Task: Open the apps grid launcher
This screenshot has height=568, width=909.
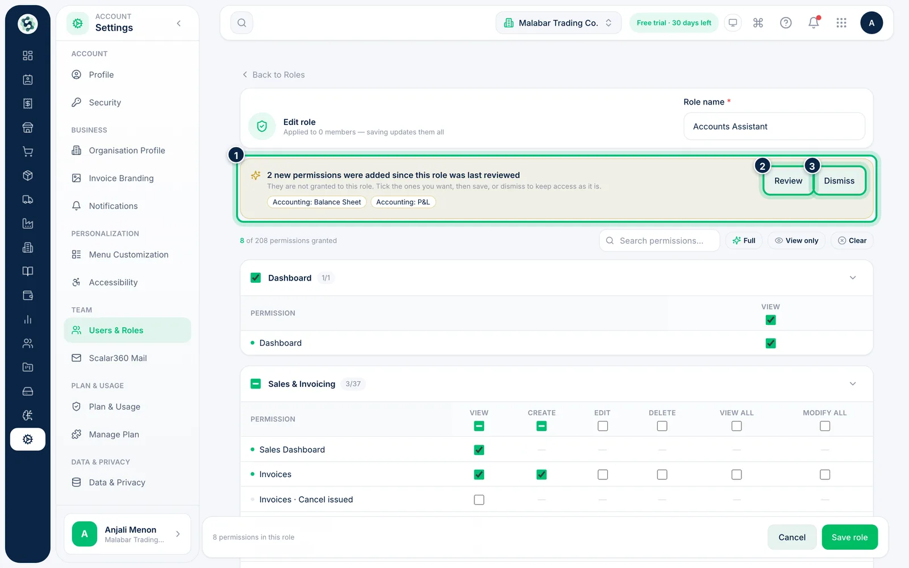Action: (841, 23)
